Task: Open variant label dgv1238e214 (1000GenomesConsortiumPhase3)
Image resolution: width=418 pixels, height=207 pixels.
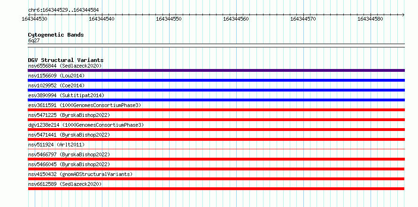Action: pyautogui.click(x=86, y=125)
